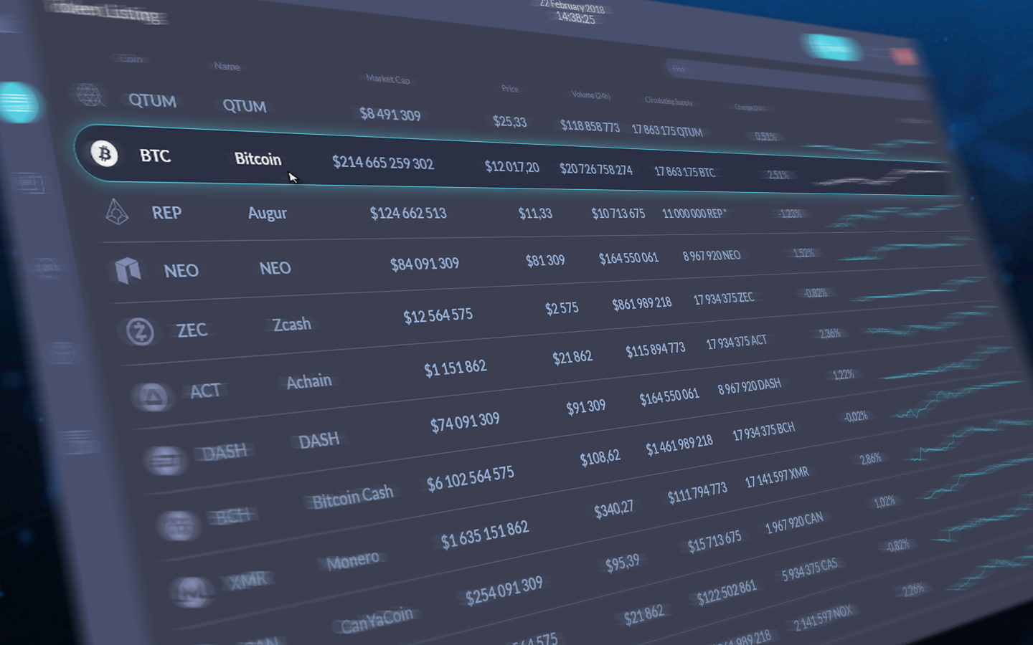
Task: Click the Zcash name cell
Action: (292, 325)
